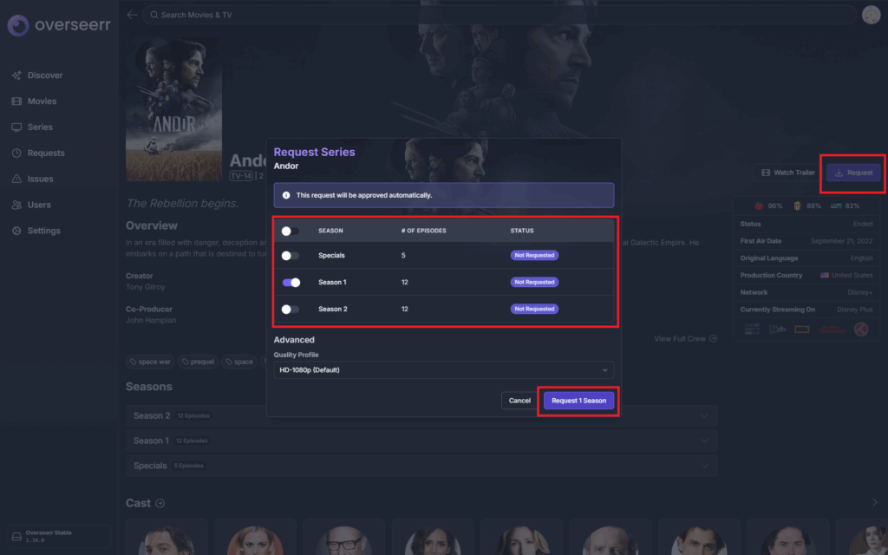Open the cast card of man with glasses
The height and width of the screenshot is (555, 888).
coord(343,537)
